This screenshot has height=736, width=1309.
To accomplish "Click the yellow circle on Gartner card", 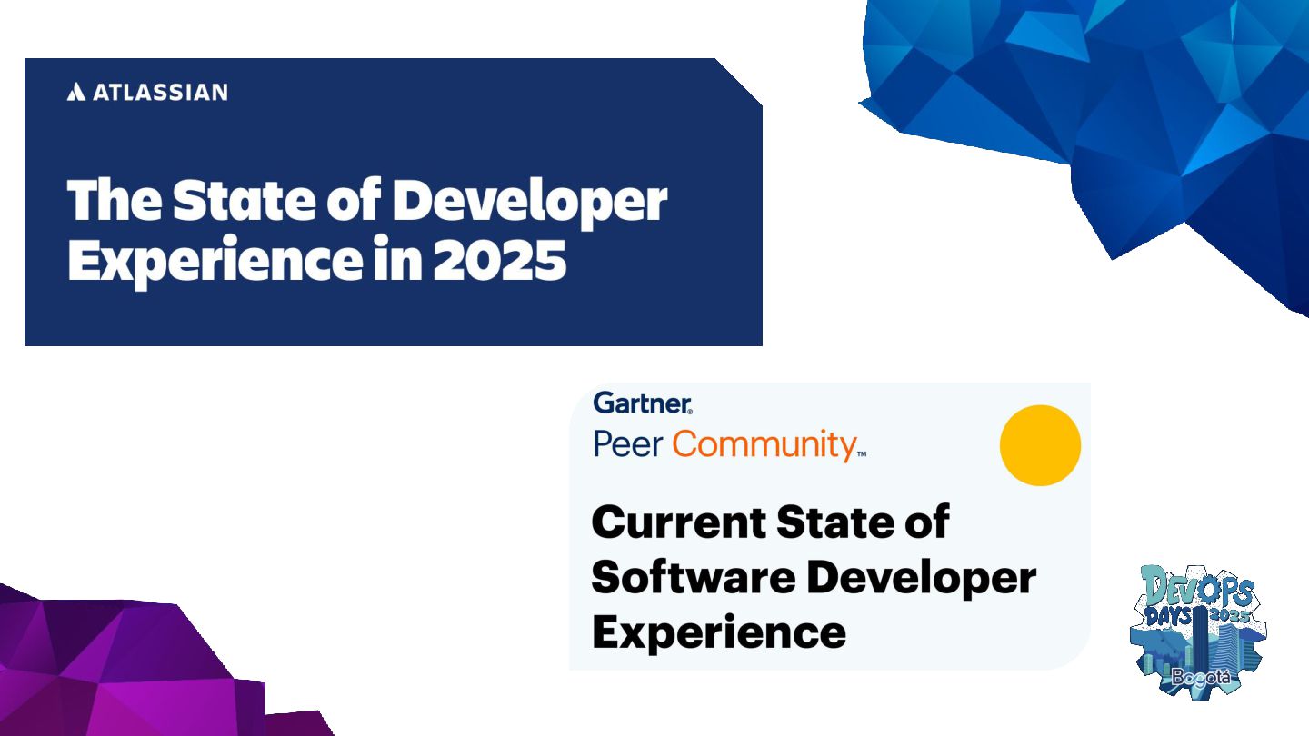I will (1040, 445).
